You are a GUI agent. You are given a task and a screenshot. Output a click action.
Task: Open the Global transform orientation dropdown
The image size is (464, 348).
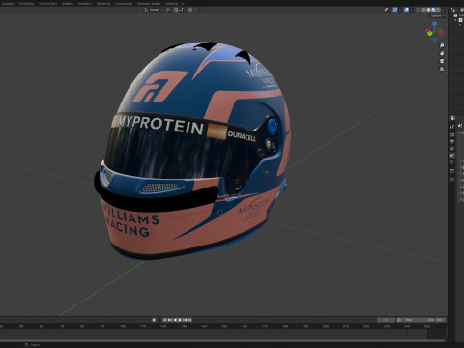coord(154,10)
